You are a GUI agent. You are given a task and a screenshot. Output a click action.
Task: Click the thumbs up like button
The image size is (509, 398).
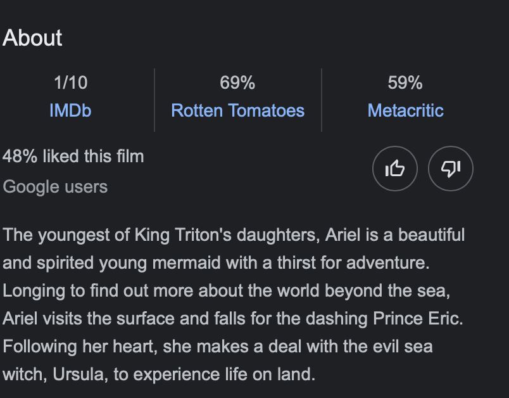[x=395, y=169]
